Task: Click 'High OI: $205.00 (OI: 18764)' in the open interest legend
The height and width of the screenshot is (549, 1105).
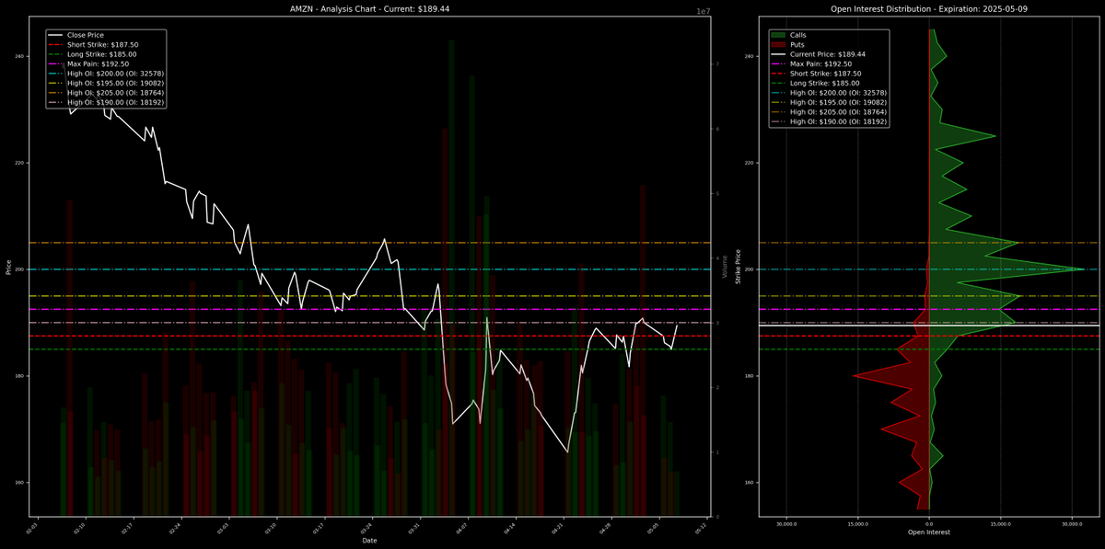Action: click(840, 113)
